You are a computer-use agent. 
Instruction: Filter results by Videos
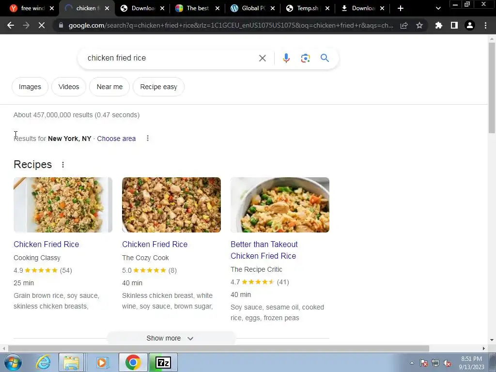[x=69, y=87]
